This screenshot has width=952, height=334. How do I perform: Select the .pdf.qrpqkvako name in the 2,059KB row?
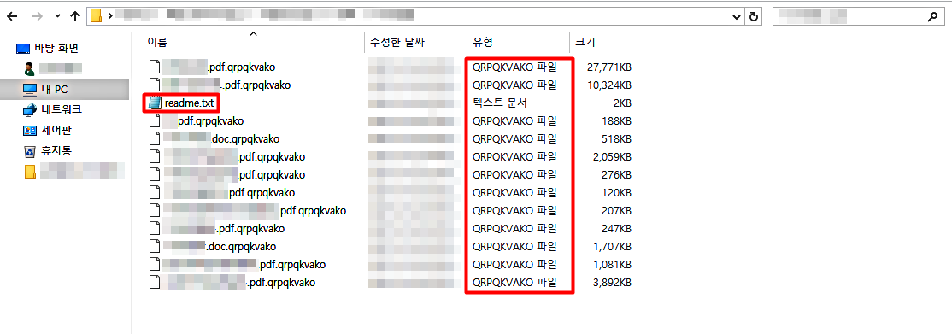click(x=271, y=156)
